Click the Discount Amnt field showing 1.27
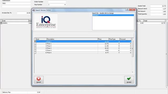Screen dimensions: 168x94 [158, 9]
